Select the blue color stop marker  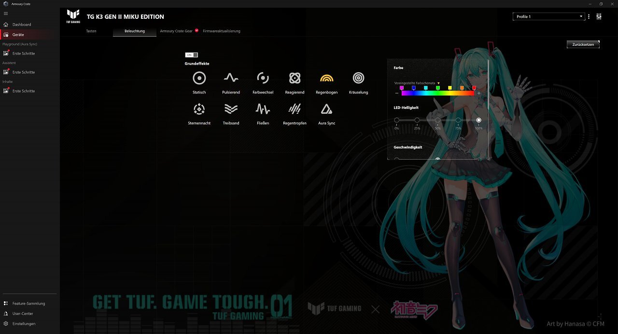coord(414,88)
